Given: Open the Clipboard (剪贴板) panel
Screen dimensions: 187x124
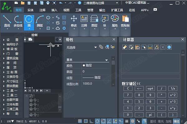Looking at the screenshot, I should coord(125,22).
